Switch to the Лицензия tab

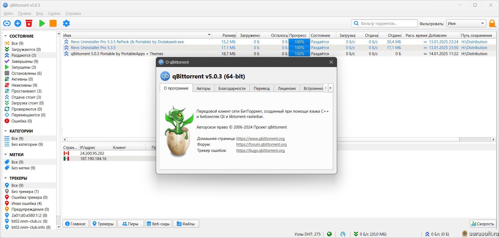pos(287,88)
